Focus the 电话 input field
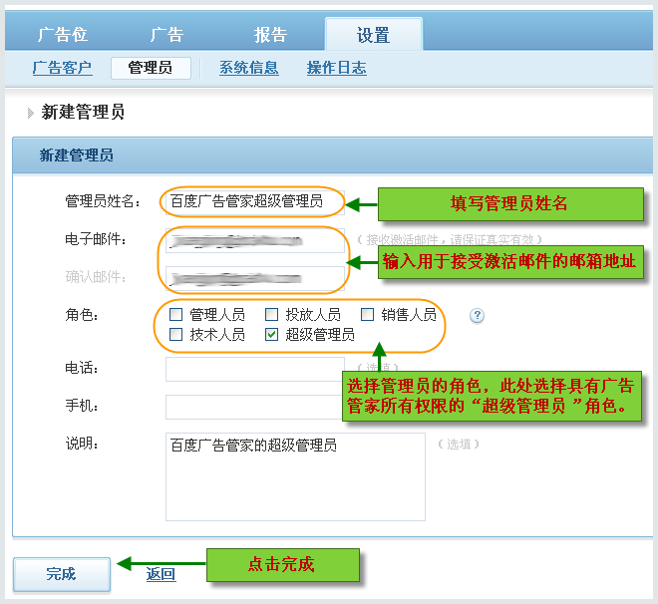The height and width of the screenshot is (604, 658). [x=255, y=369]
